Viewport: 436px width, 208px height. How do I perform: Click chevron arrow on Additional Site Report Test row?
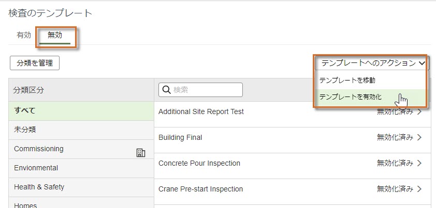pos(419,112)
